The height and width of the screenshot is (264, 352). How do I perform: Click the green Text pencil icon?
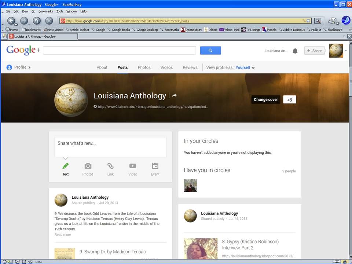click(66, 166)
